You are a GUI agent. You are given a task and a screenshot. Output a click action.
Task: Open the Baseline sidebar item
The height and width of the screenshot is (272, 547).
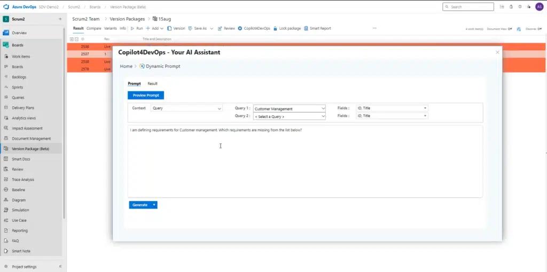18,190
